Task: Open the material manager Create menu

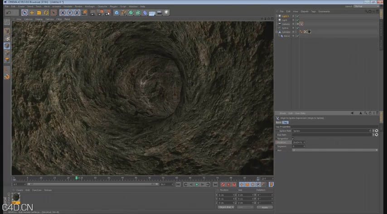Action: coord(19,190)
